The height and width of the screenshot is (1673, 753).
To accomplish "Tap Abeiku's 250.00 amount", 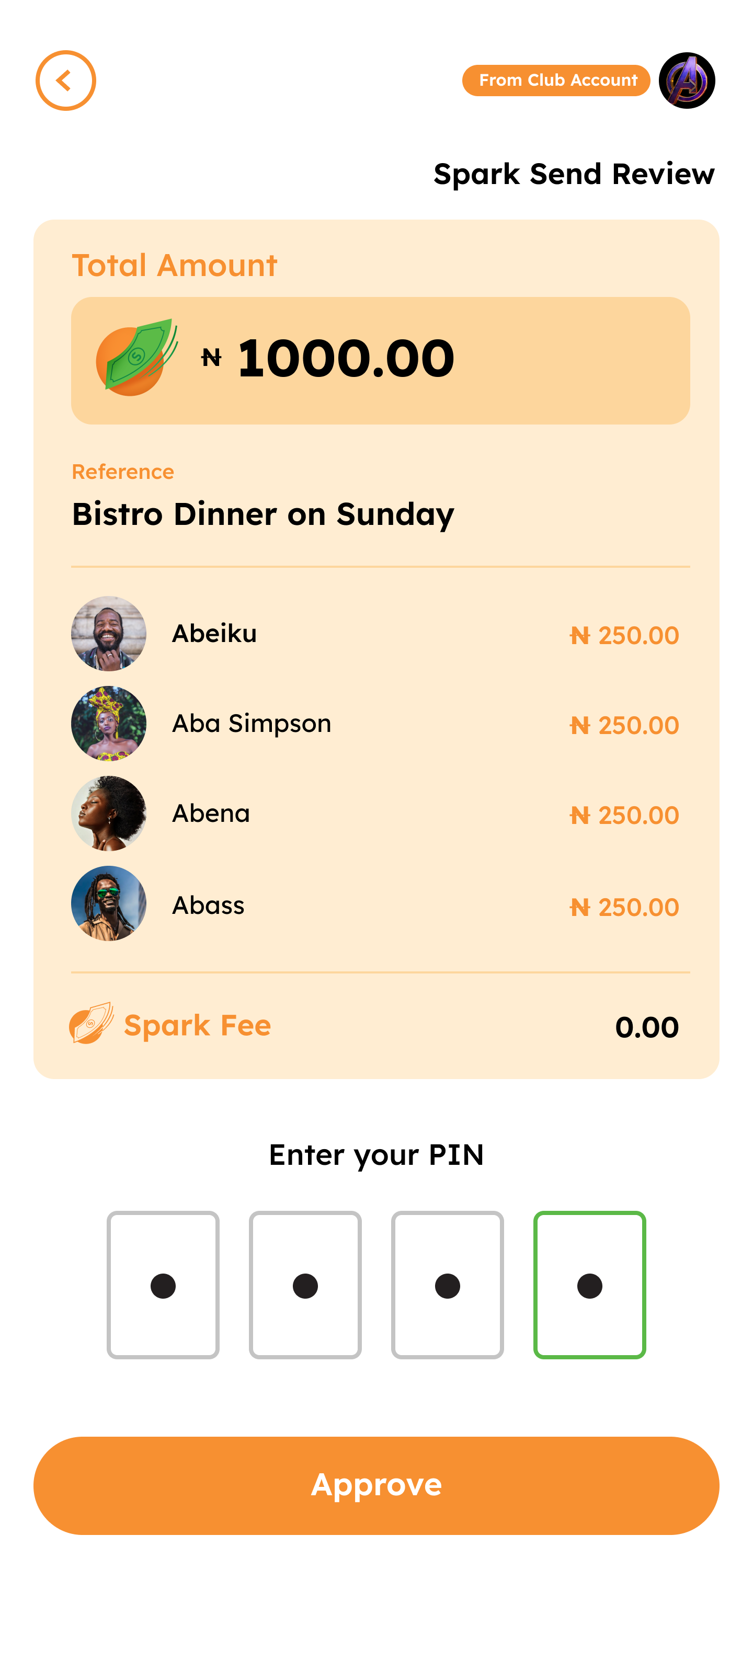I will pos(624,635).
